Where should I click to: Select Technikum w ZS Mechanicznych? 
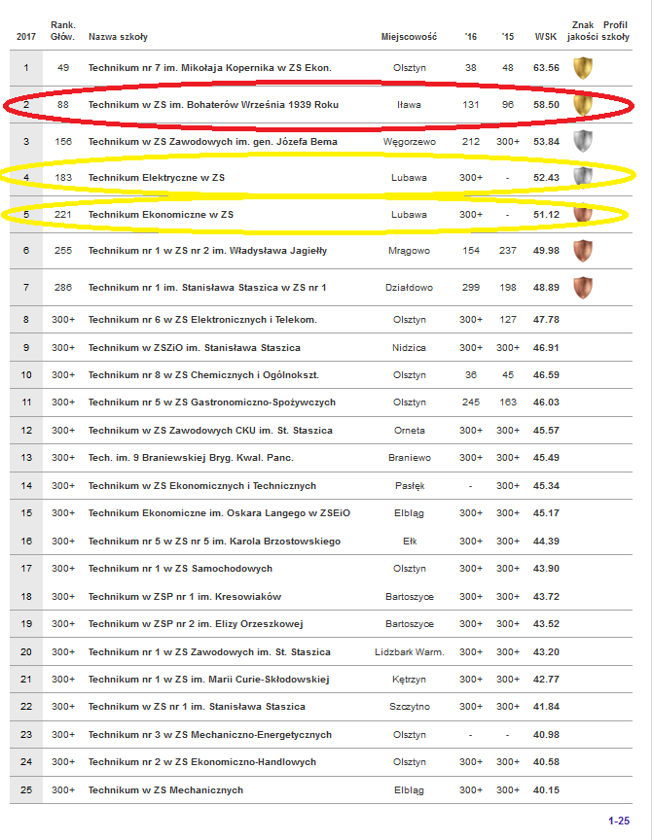[165, 790]
